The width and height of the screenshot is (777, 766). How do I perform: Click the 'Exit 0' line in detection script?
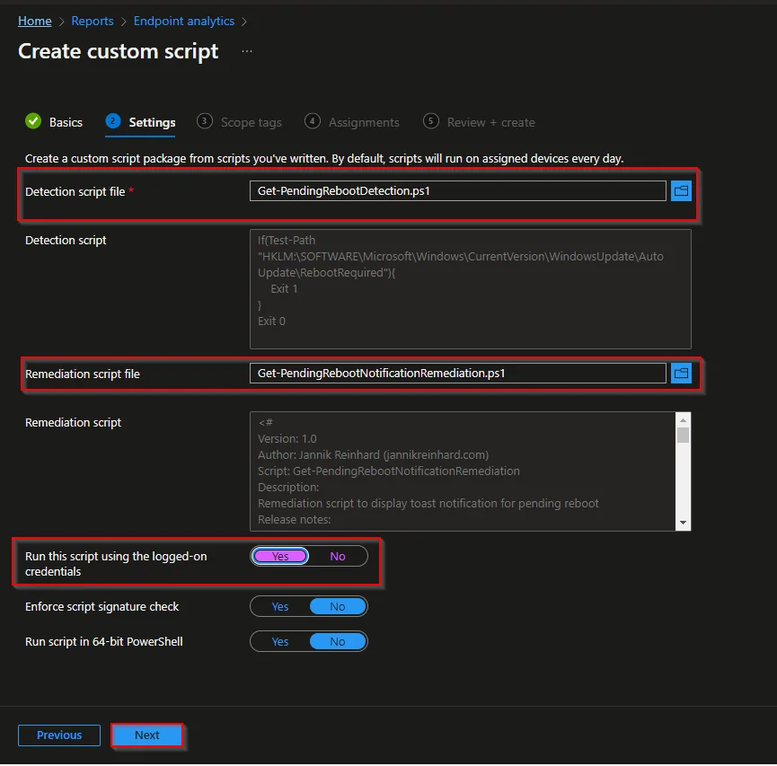click(271, 321)
